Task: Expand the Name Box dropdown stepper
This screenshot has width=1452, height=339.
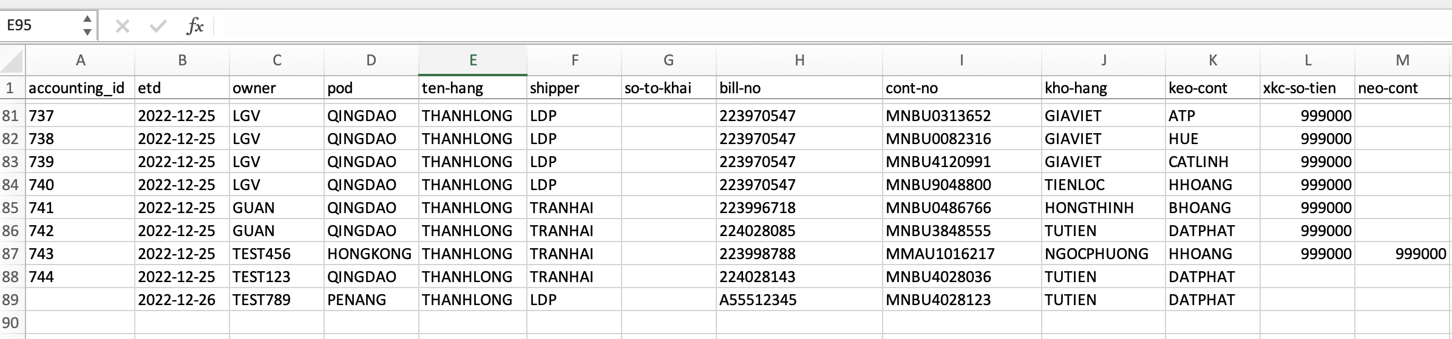Action: 87,25
